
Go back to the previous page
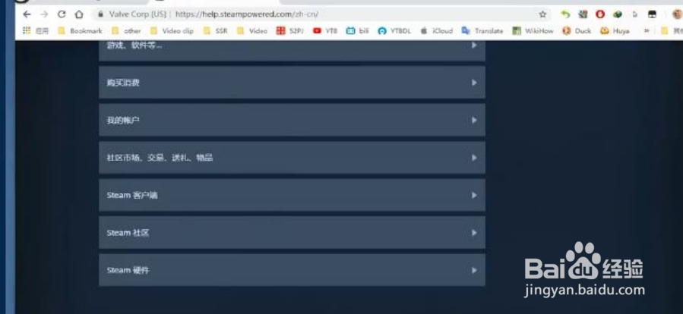(27, 14)
